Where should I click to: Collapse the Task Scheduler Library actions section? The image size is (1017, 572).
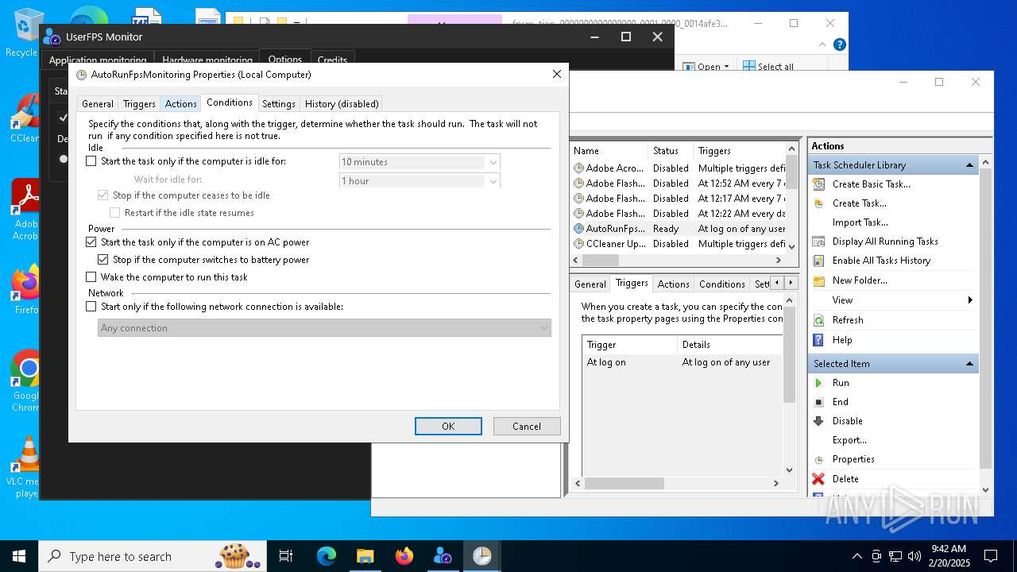coord(969,165)
